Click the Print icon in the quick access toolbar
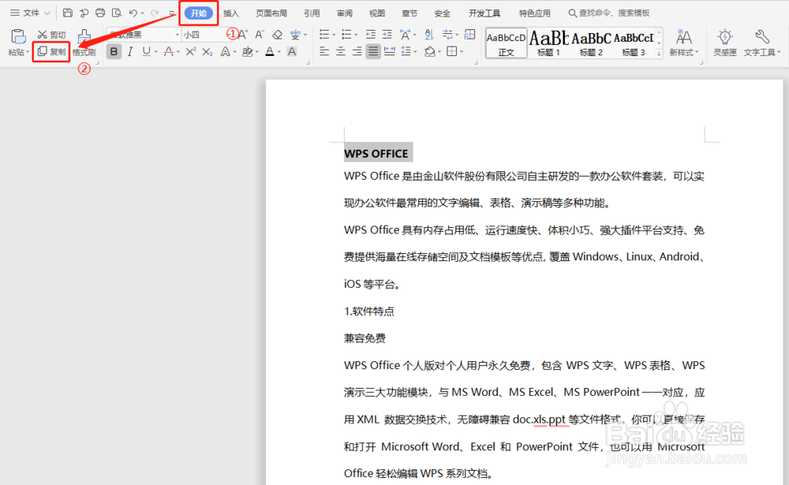This screenshot has height=485, width=789. pyautogui.click(x=100, y=13)
